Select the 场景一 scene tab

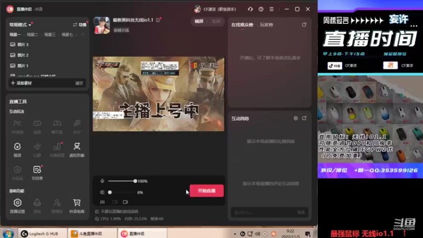tap(15, 34)
